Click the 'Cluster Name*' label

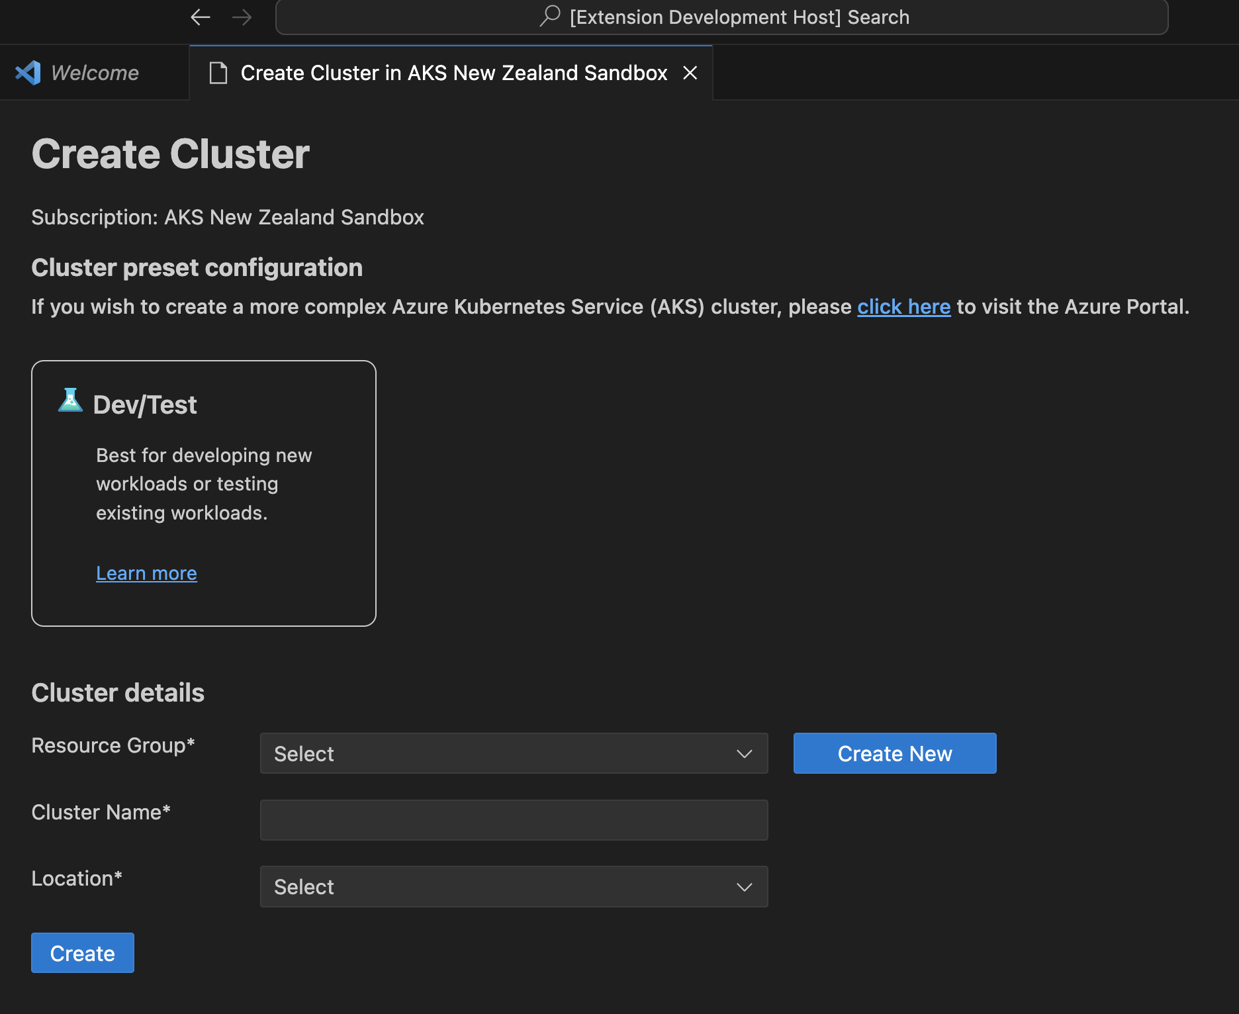(x=101, y=813)
